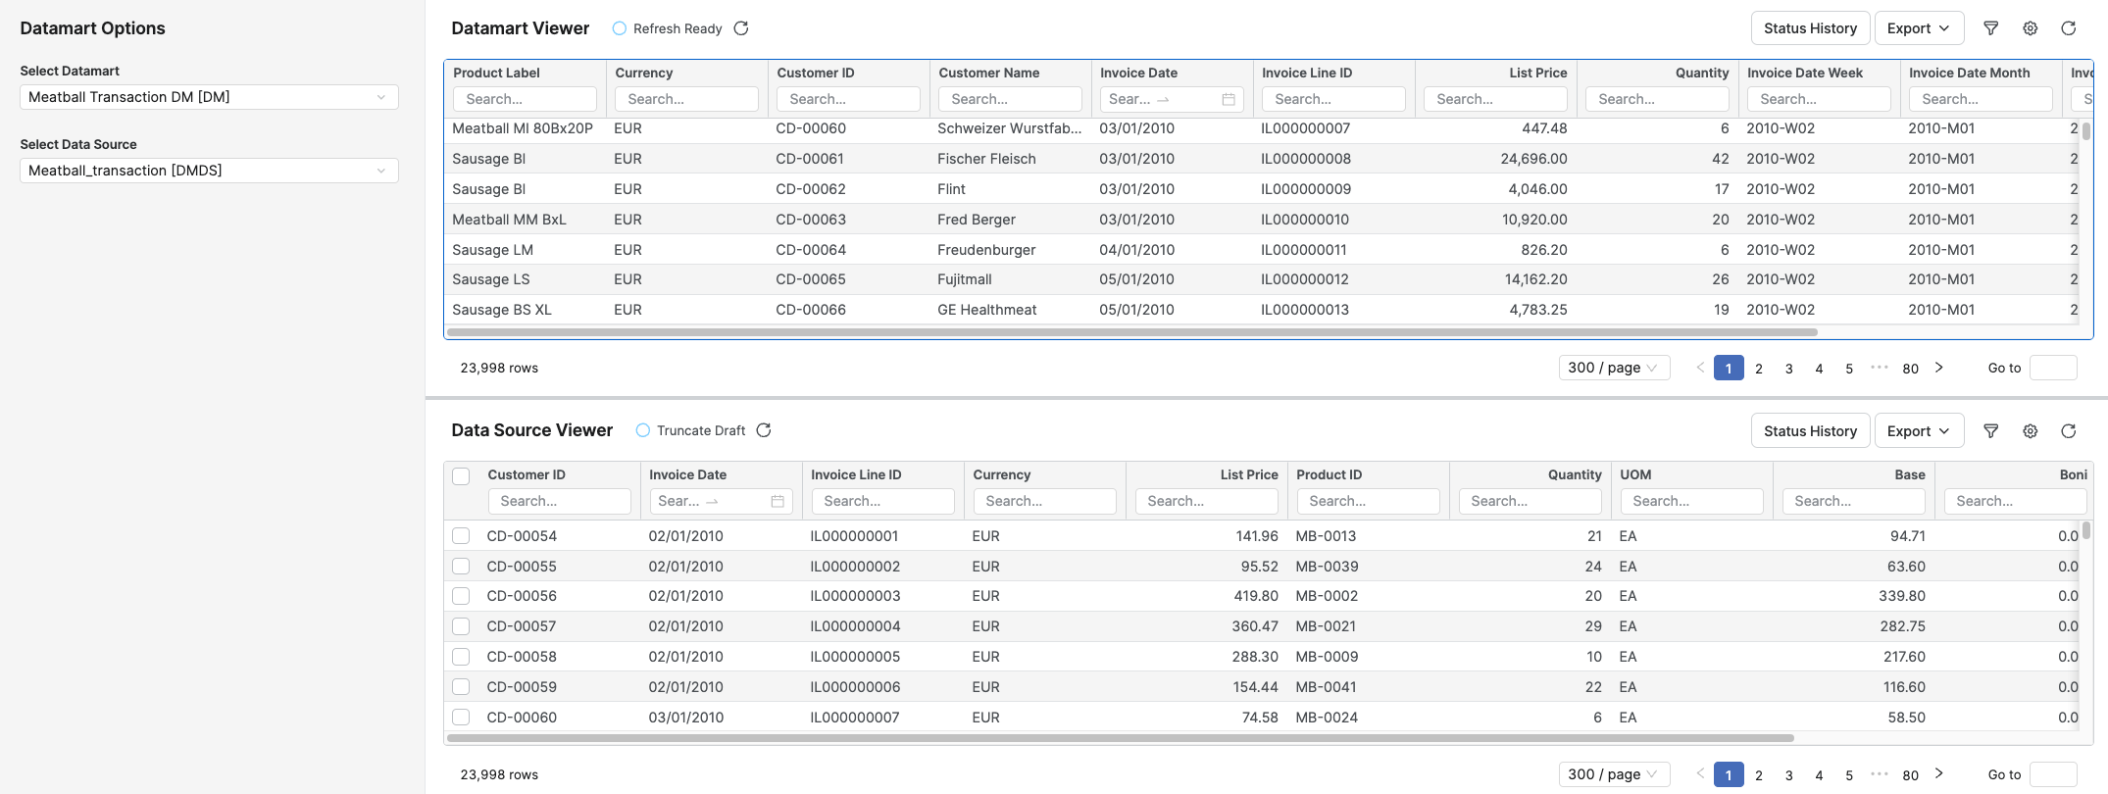
Task: Open Data Source Viewer settings gear
Action: point(2030,431)
